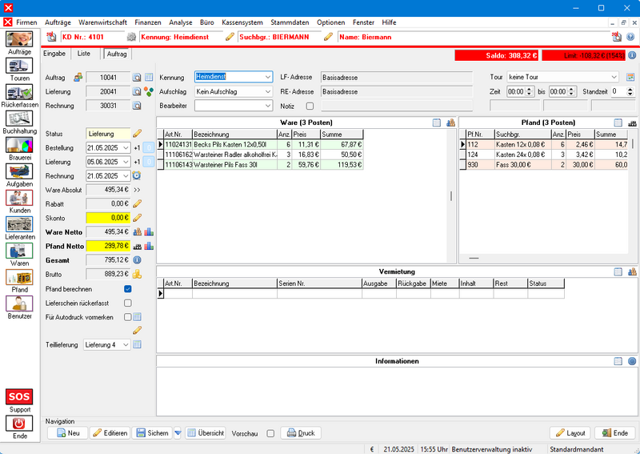
Task: Click the yellow Pfand Netto field
Action: click(108, 246)
